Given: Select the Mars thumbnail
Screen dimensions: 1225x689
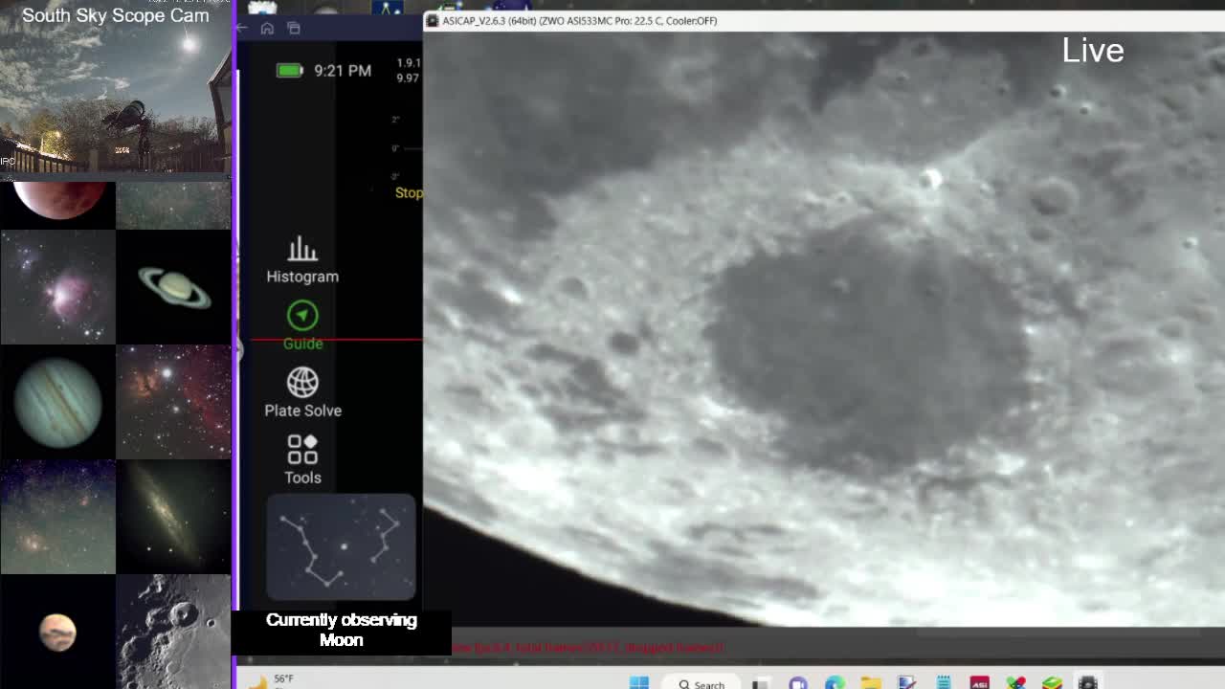Looking at the screenshot, I should pyautogui.click(x=57, y=632).
